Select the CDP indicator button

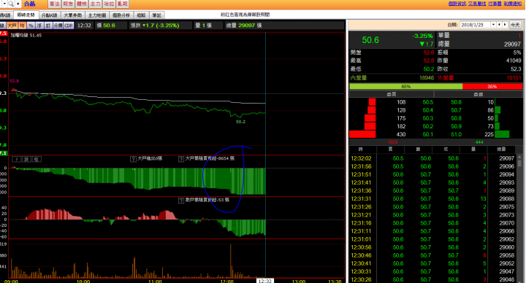coord(69,26)
